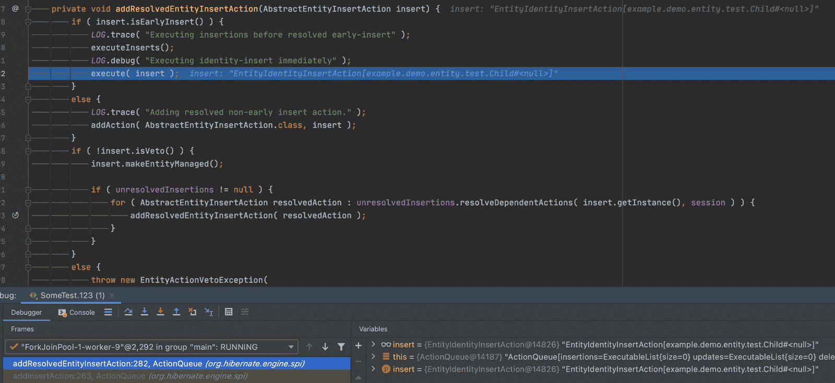Open the thread selector dropdown for ForkJoinPool-1-worker-9
The width and height of the screenshot is (835, 383).
(x=151, y=347)
